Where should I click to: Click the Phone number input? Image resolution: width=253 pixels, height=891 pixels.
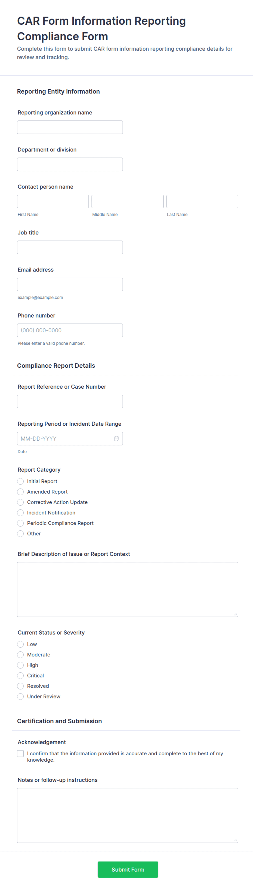tap(70, 330)
